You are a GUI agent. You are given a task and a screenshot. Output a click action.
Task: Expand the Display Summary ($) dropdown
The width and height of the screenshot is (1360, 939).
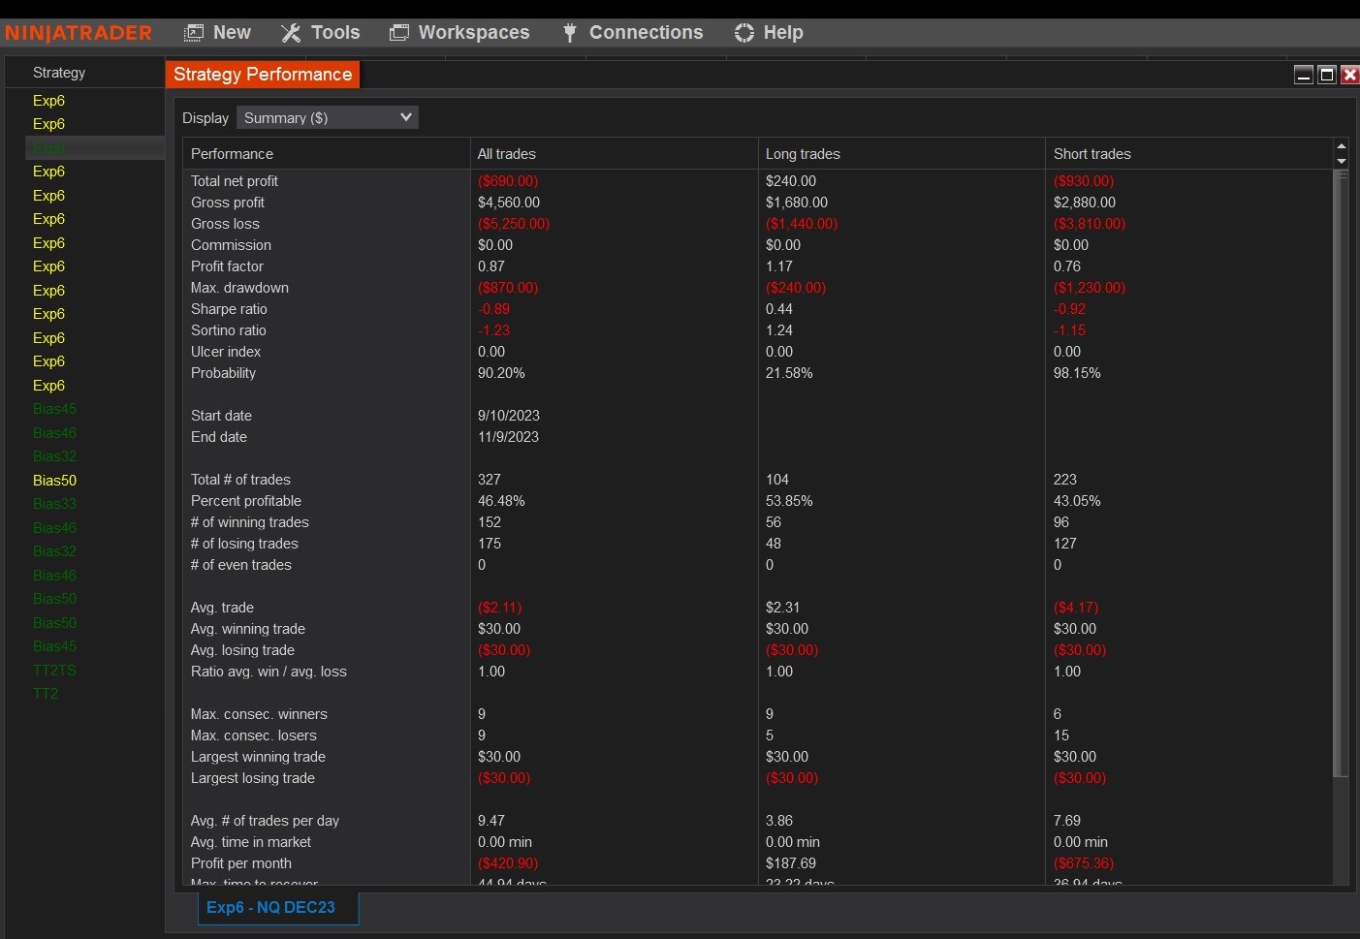pos(328,117)
